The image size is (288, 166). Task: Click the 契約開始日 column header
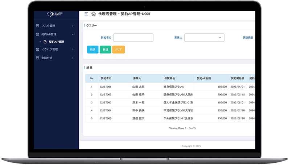click(238, 78)
